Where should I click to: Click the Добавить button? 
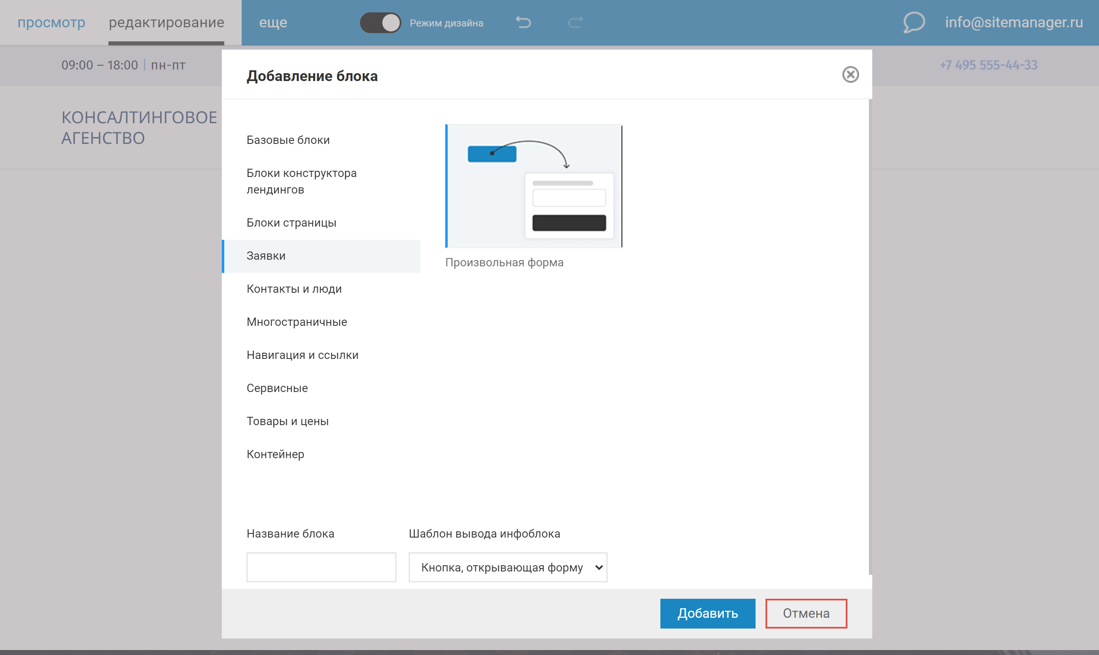[707, 613]
